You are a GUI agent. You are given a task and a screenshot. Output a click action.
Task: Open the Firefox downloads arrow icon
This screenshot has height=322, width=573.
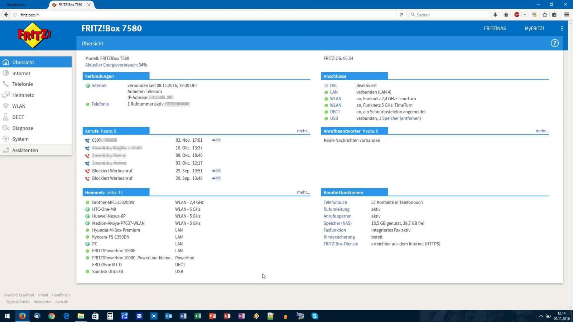point(495,15)
